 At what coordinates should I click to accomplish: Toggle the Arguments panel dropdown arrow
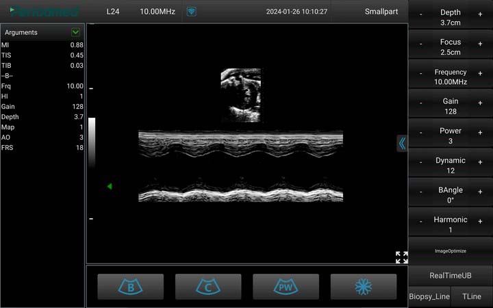(x=75, y=32)
